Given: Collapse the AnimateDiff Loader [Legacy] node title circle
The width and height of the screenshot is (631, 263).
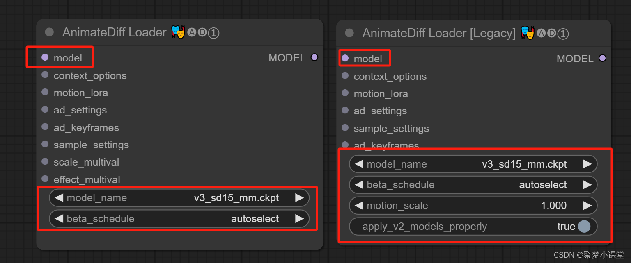Looking at the screenshot, I should [x=349, y=33].
